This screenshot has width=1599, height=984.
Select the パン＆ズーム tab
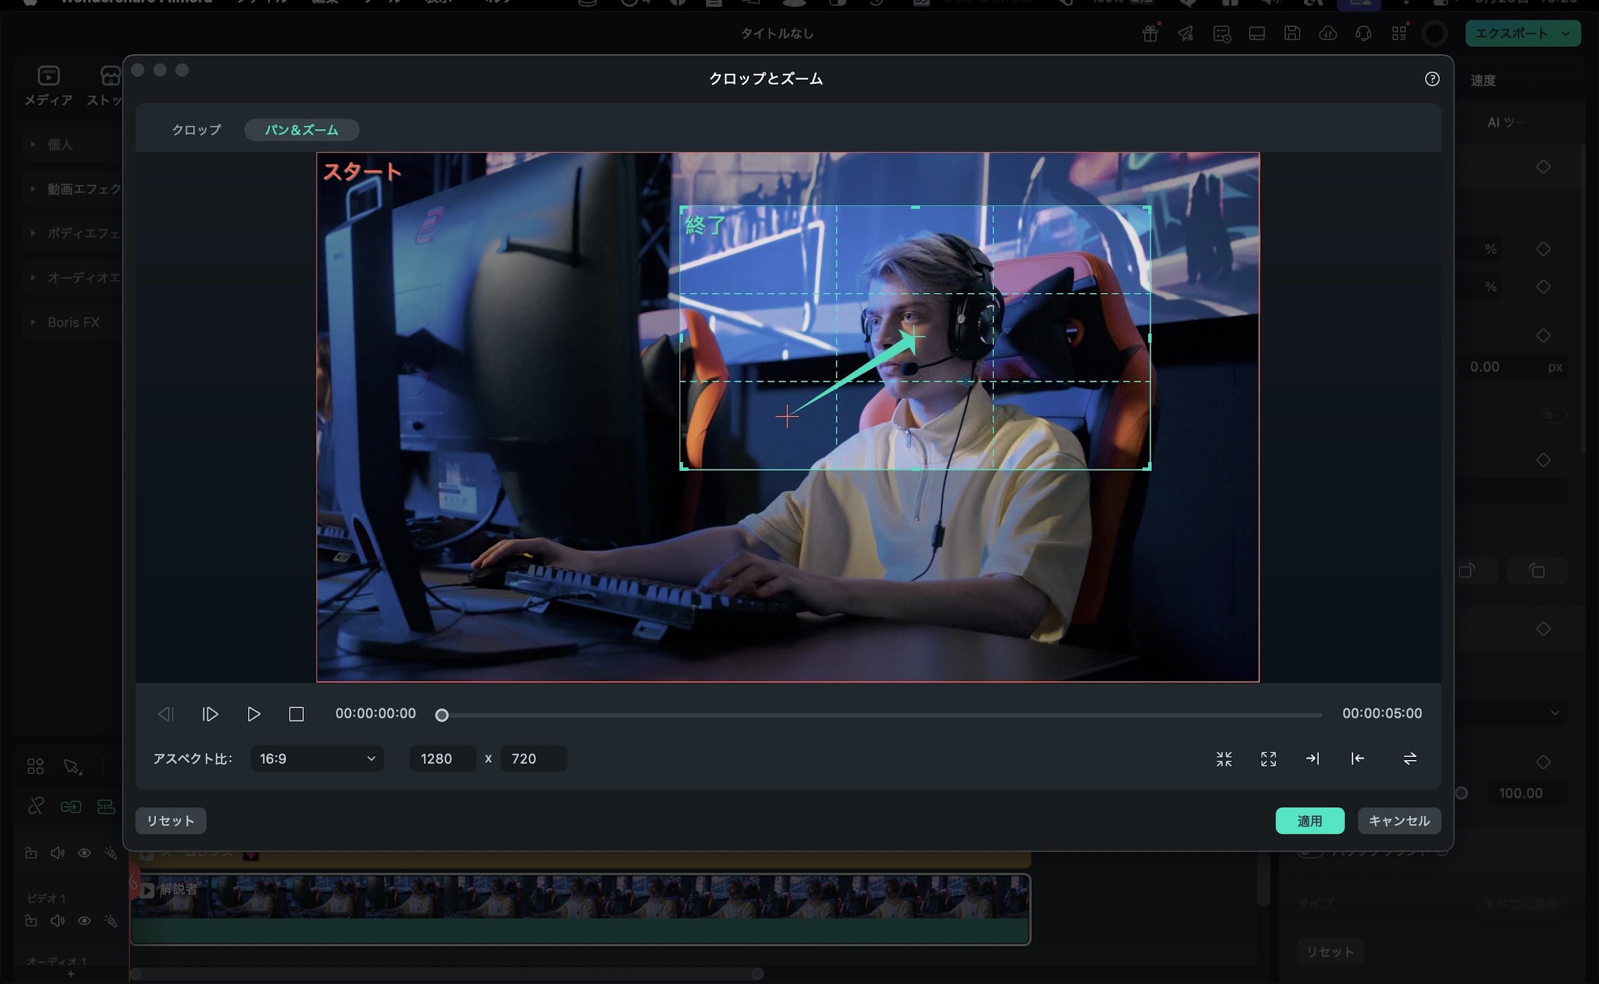coord(302,129)
